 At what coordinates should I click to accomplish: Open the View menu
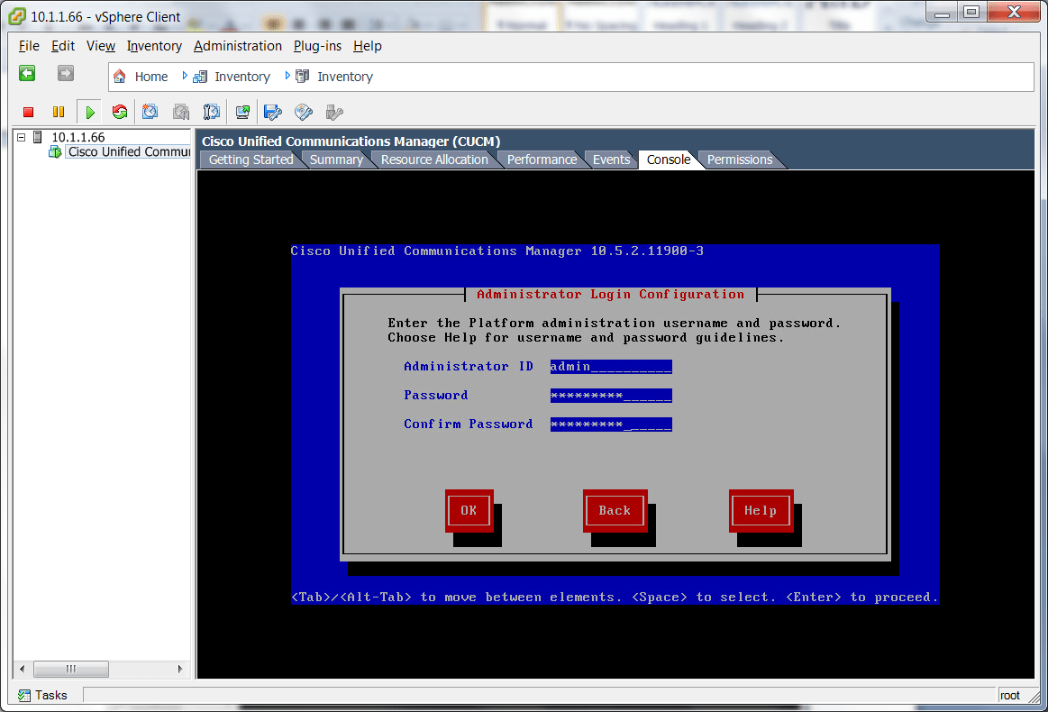click(x=101, y=46)
